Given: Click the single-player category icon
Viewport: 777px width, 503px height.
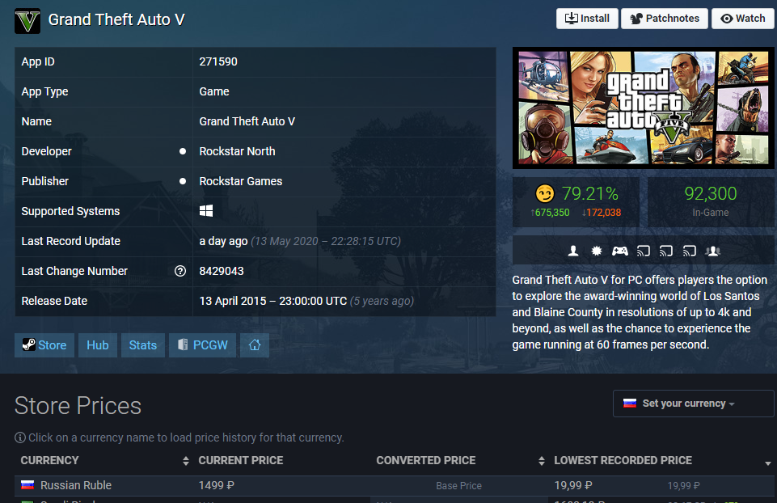Looking at the screenshot, I should coord(573,251).
